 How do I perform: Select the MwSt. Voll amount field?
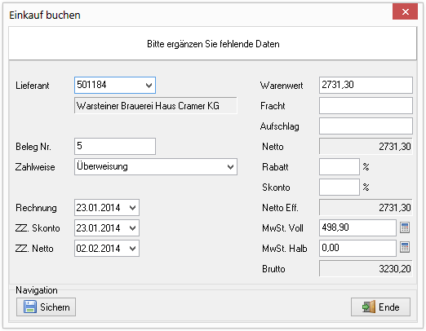pyautogui.click(x=357, y=227)
